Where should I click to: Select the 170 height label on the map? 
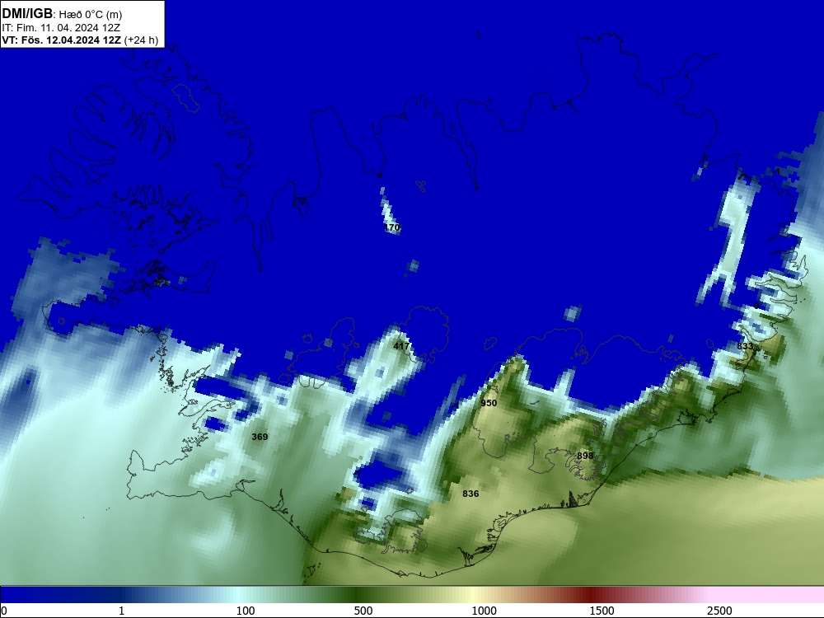(x=392, y=227)
